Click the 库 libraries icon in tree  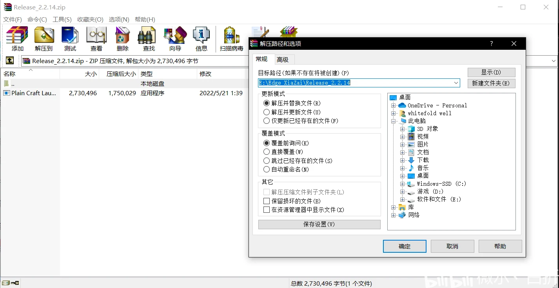tap(402, 207)
